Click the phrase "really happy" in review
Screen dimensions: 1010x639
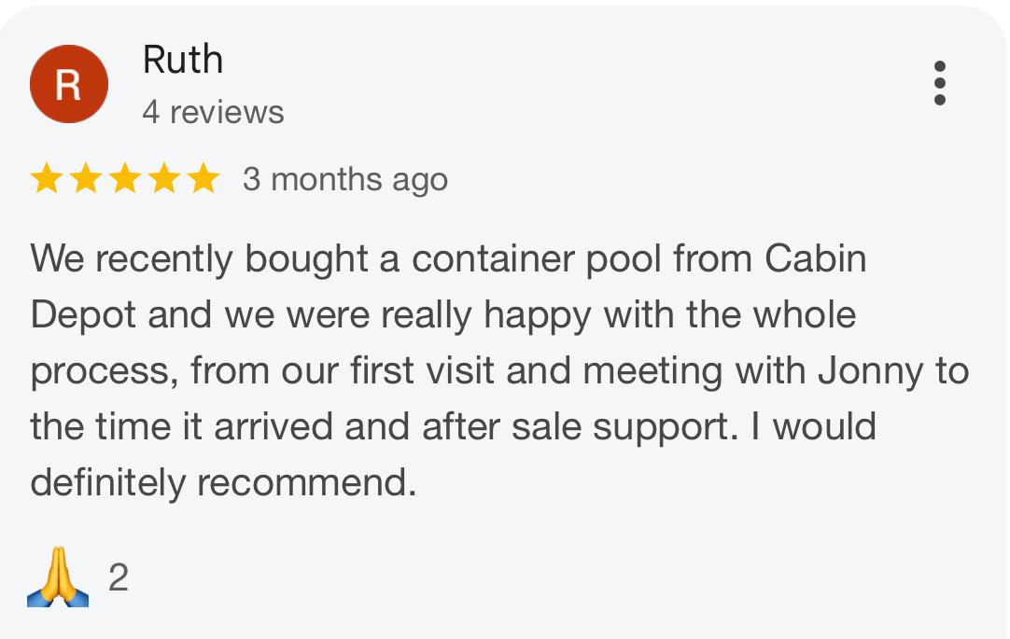486,315
